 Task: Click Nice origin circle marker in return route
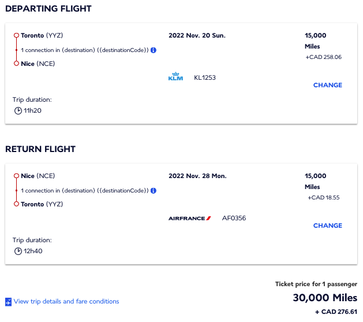point(16,176)
